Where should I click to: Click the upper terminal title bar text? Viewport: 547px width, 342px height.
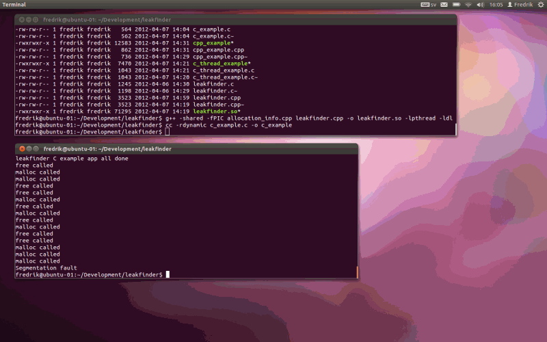pyautogui.click(x=107, y=20)
